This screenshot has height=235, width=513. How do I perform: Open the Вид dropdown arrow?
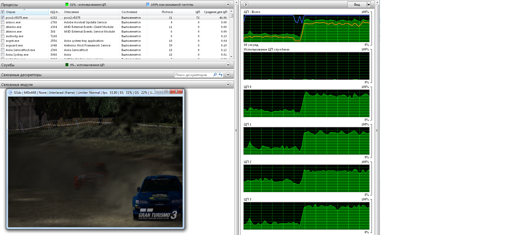pos(369,5)
